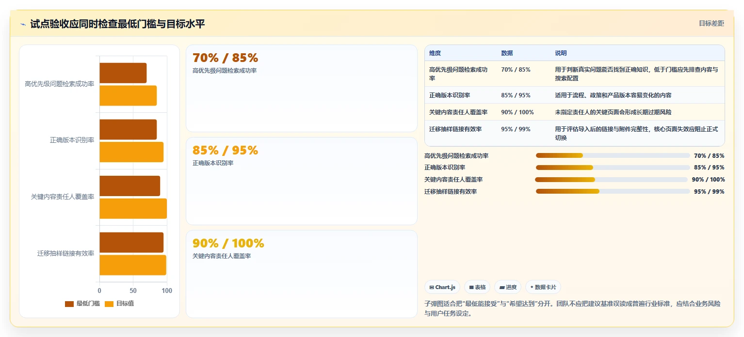Image resolution: width=744 pixels, height=337 pixels.
Task: Click the 70% / 85% value beside progress bar
Action: point(709,156)
